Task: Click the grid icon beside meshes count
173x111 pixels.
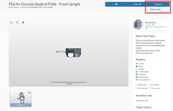Action: [x=136, y=74]
